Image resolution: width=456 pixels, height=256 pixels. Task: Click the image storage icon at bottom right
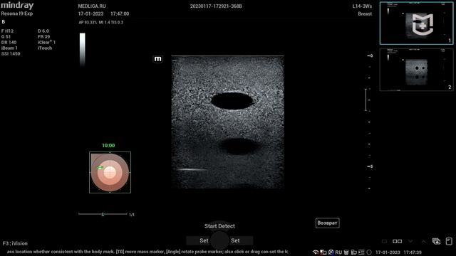tap(436, 241)
